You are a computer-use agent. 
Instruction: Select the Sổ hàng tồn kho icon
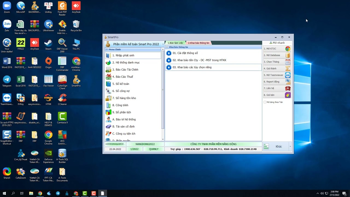pos(108,98)
